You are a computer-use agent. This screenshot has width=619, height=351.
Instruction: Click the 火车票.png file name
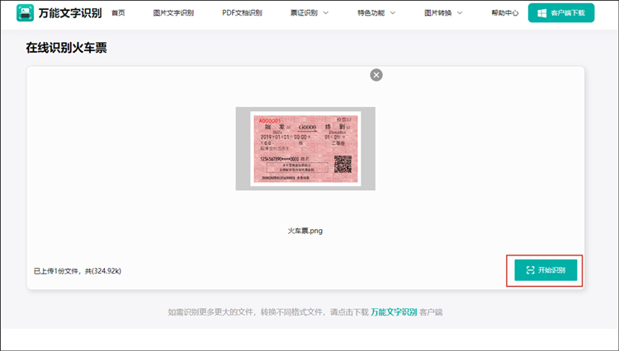[305, 230]
